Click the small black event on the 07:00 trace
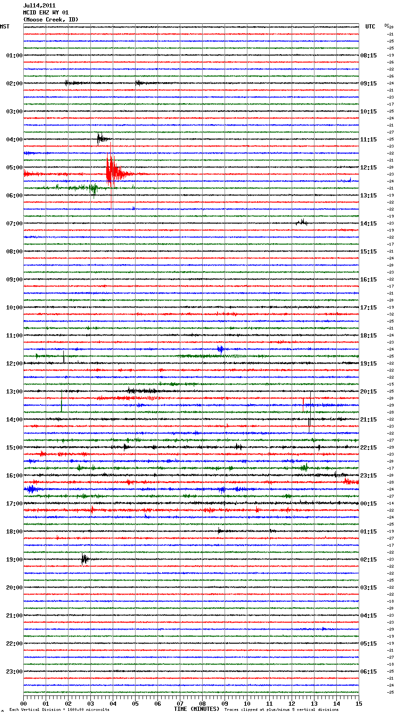396x716 pixels. pos(301,222)
